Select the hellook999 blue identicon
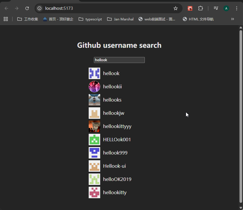Viewport: 243px width, 210px height. [x=94, y=153]
